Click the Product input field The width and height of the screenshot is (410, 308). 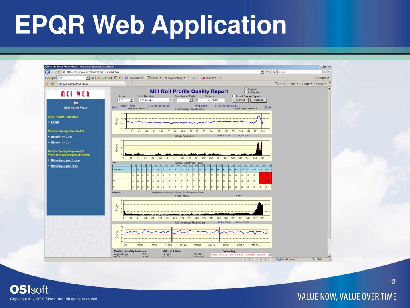[x=211, y=100]
